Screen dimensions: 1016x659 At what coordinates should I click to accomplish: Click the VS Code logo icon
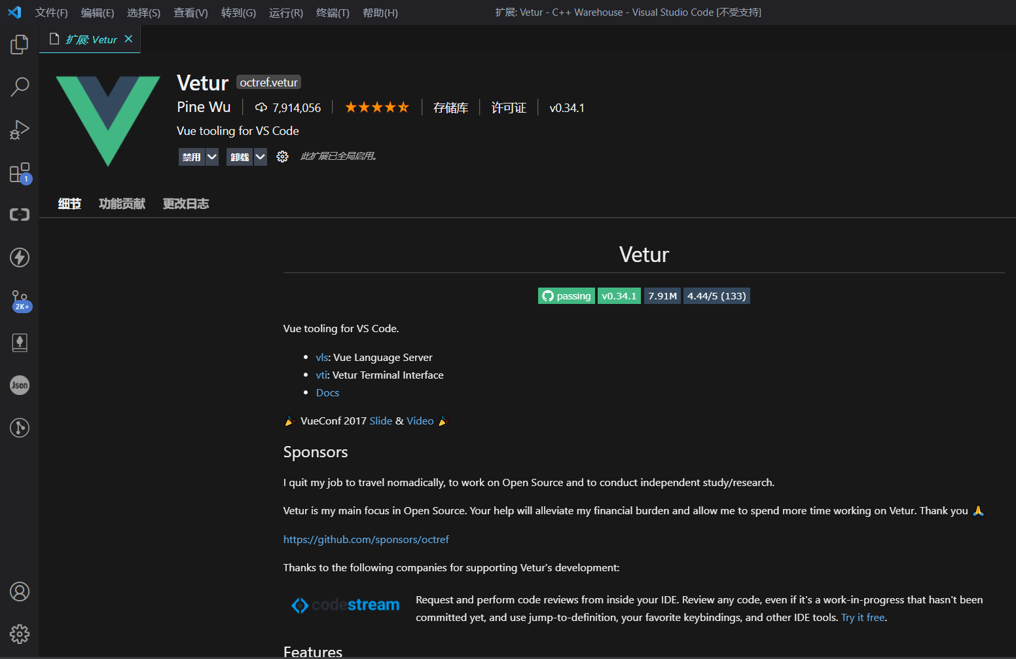(14, 12)
